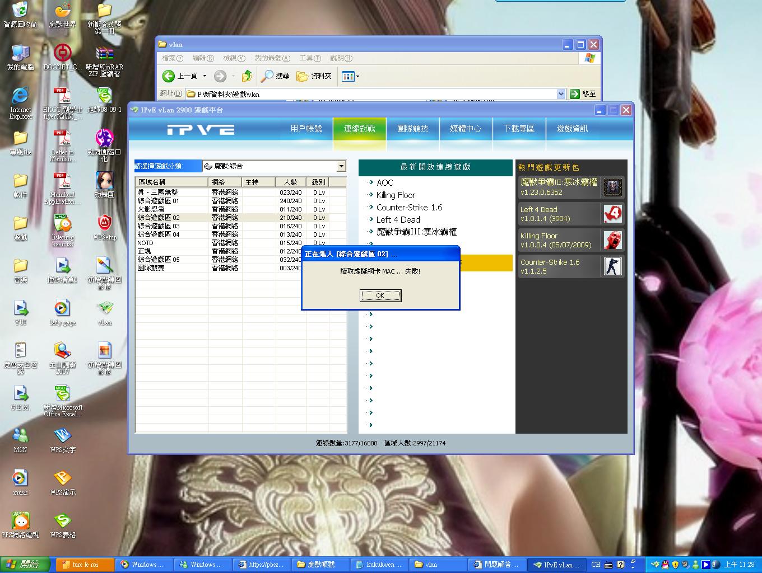Switch to the 下載專區 tab
Image resolution: width=762 pixels, height=573 pixels.
(519, 129)
